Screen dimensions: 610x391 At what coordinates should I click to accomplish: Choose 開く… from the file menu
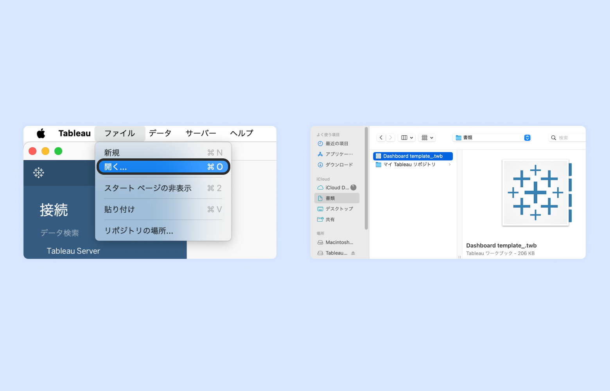pos(163,167)
